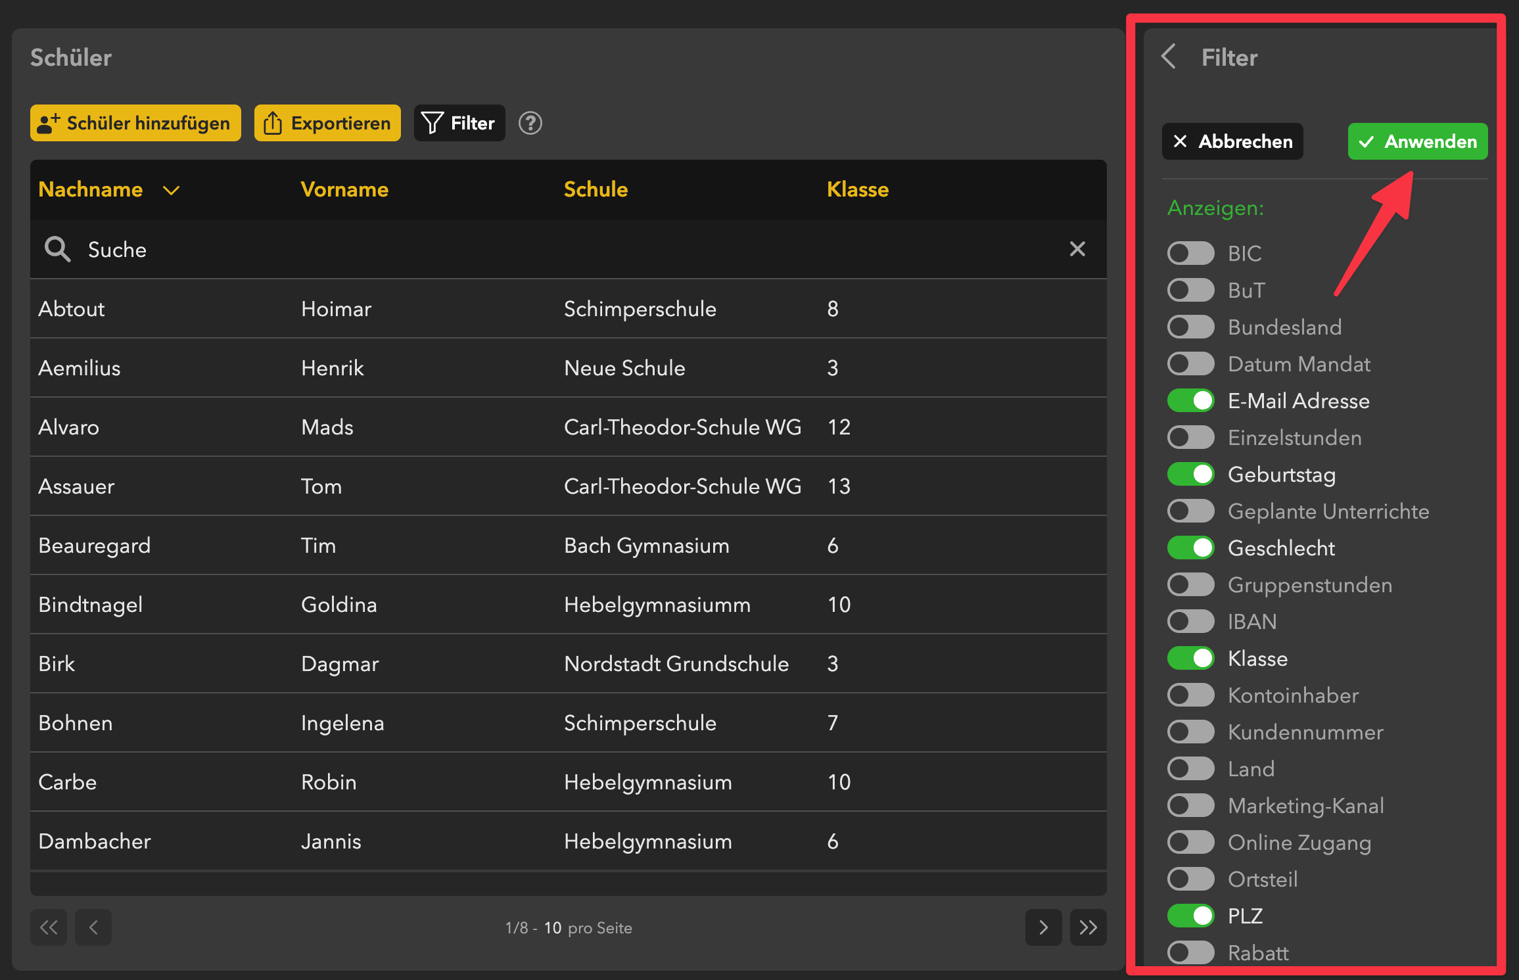Switch off the E-Mail Adresse toggle
This screenshot has height=980, width=1519.
pyautogui.click(x=1190, y=401)
